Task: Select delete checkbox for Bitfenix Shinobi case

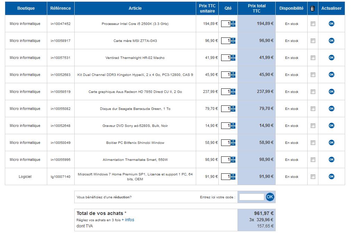Action: [313, 143]
